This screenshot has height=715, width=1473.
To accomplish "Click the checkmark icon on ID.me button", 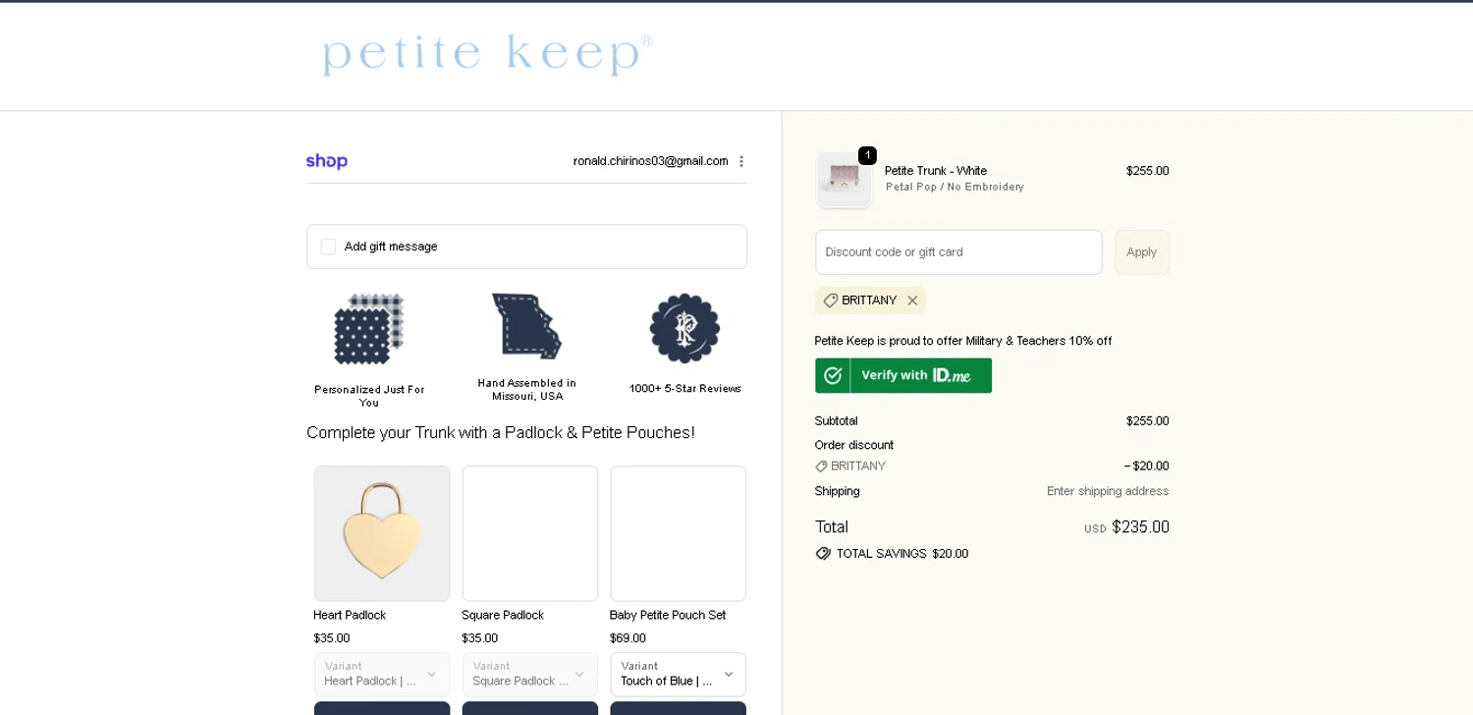I will coord(834,375).
